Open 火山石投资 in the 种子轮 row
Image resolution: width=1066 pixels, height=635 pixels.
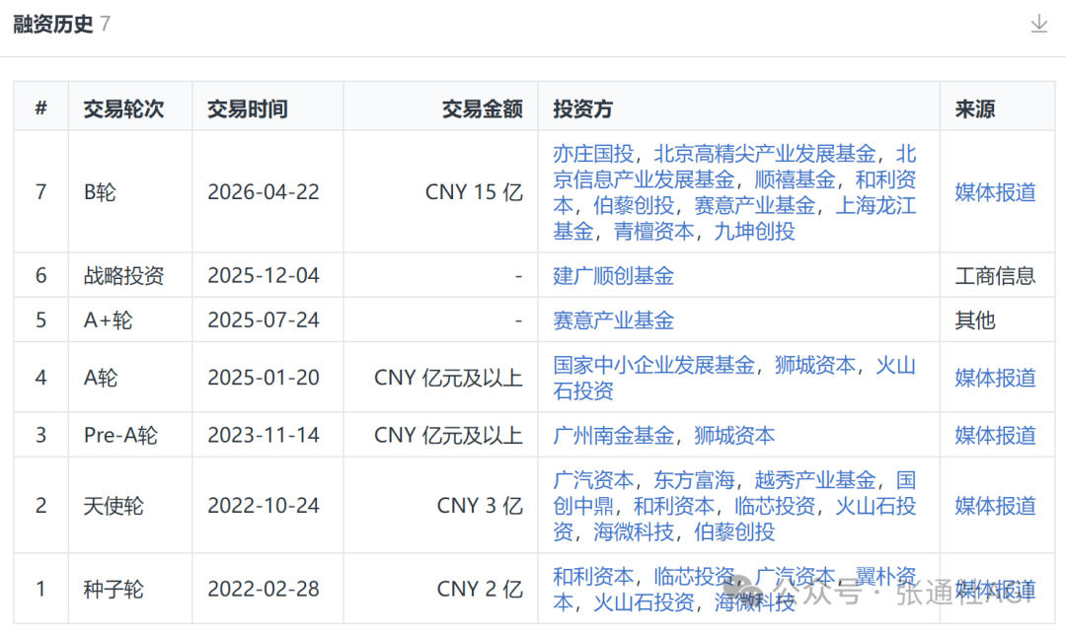tap(644, 602)
